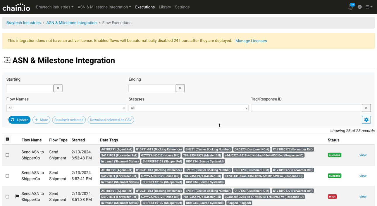Image resolution: width=377 pixels, height=206 pixels.
Task: Focus the Ending date input
Action: (152, 88)
